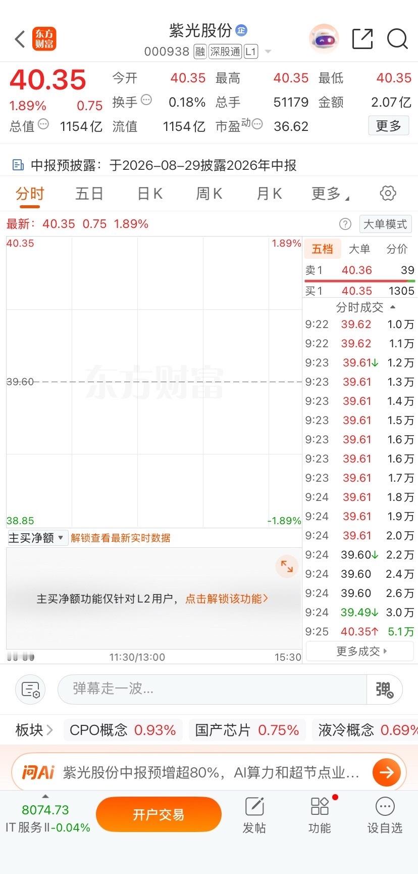This screenshot has height=874, width=418.
Task: Tap 解锁查看最新实时数据 link
Action: [121, 538]
